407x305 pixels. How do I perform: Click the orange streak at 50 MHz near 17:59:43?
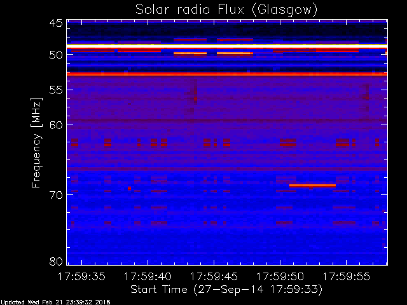(190, 53)
